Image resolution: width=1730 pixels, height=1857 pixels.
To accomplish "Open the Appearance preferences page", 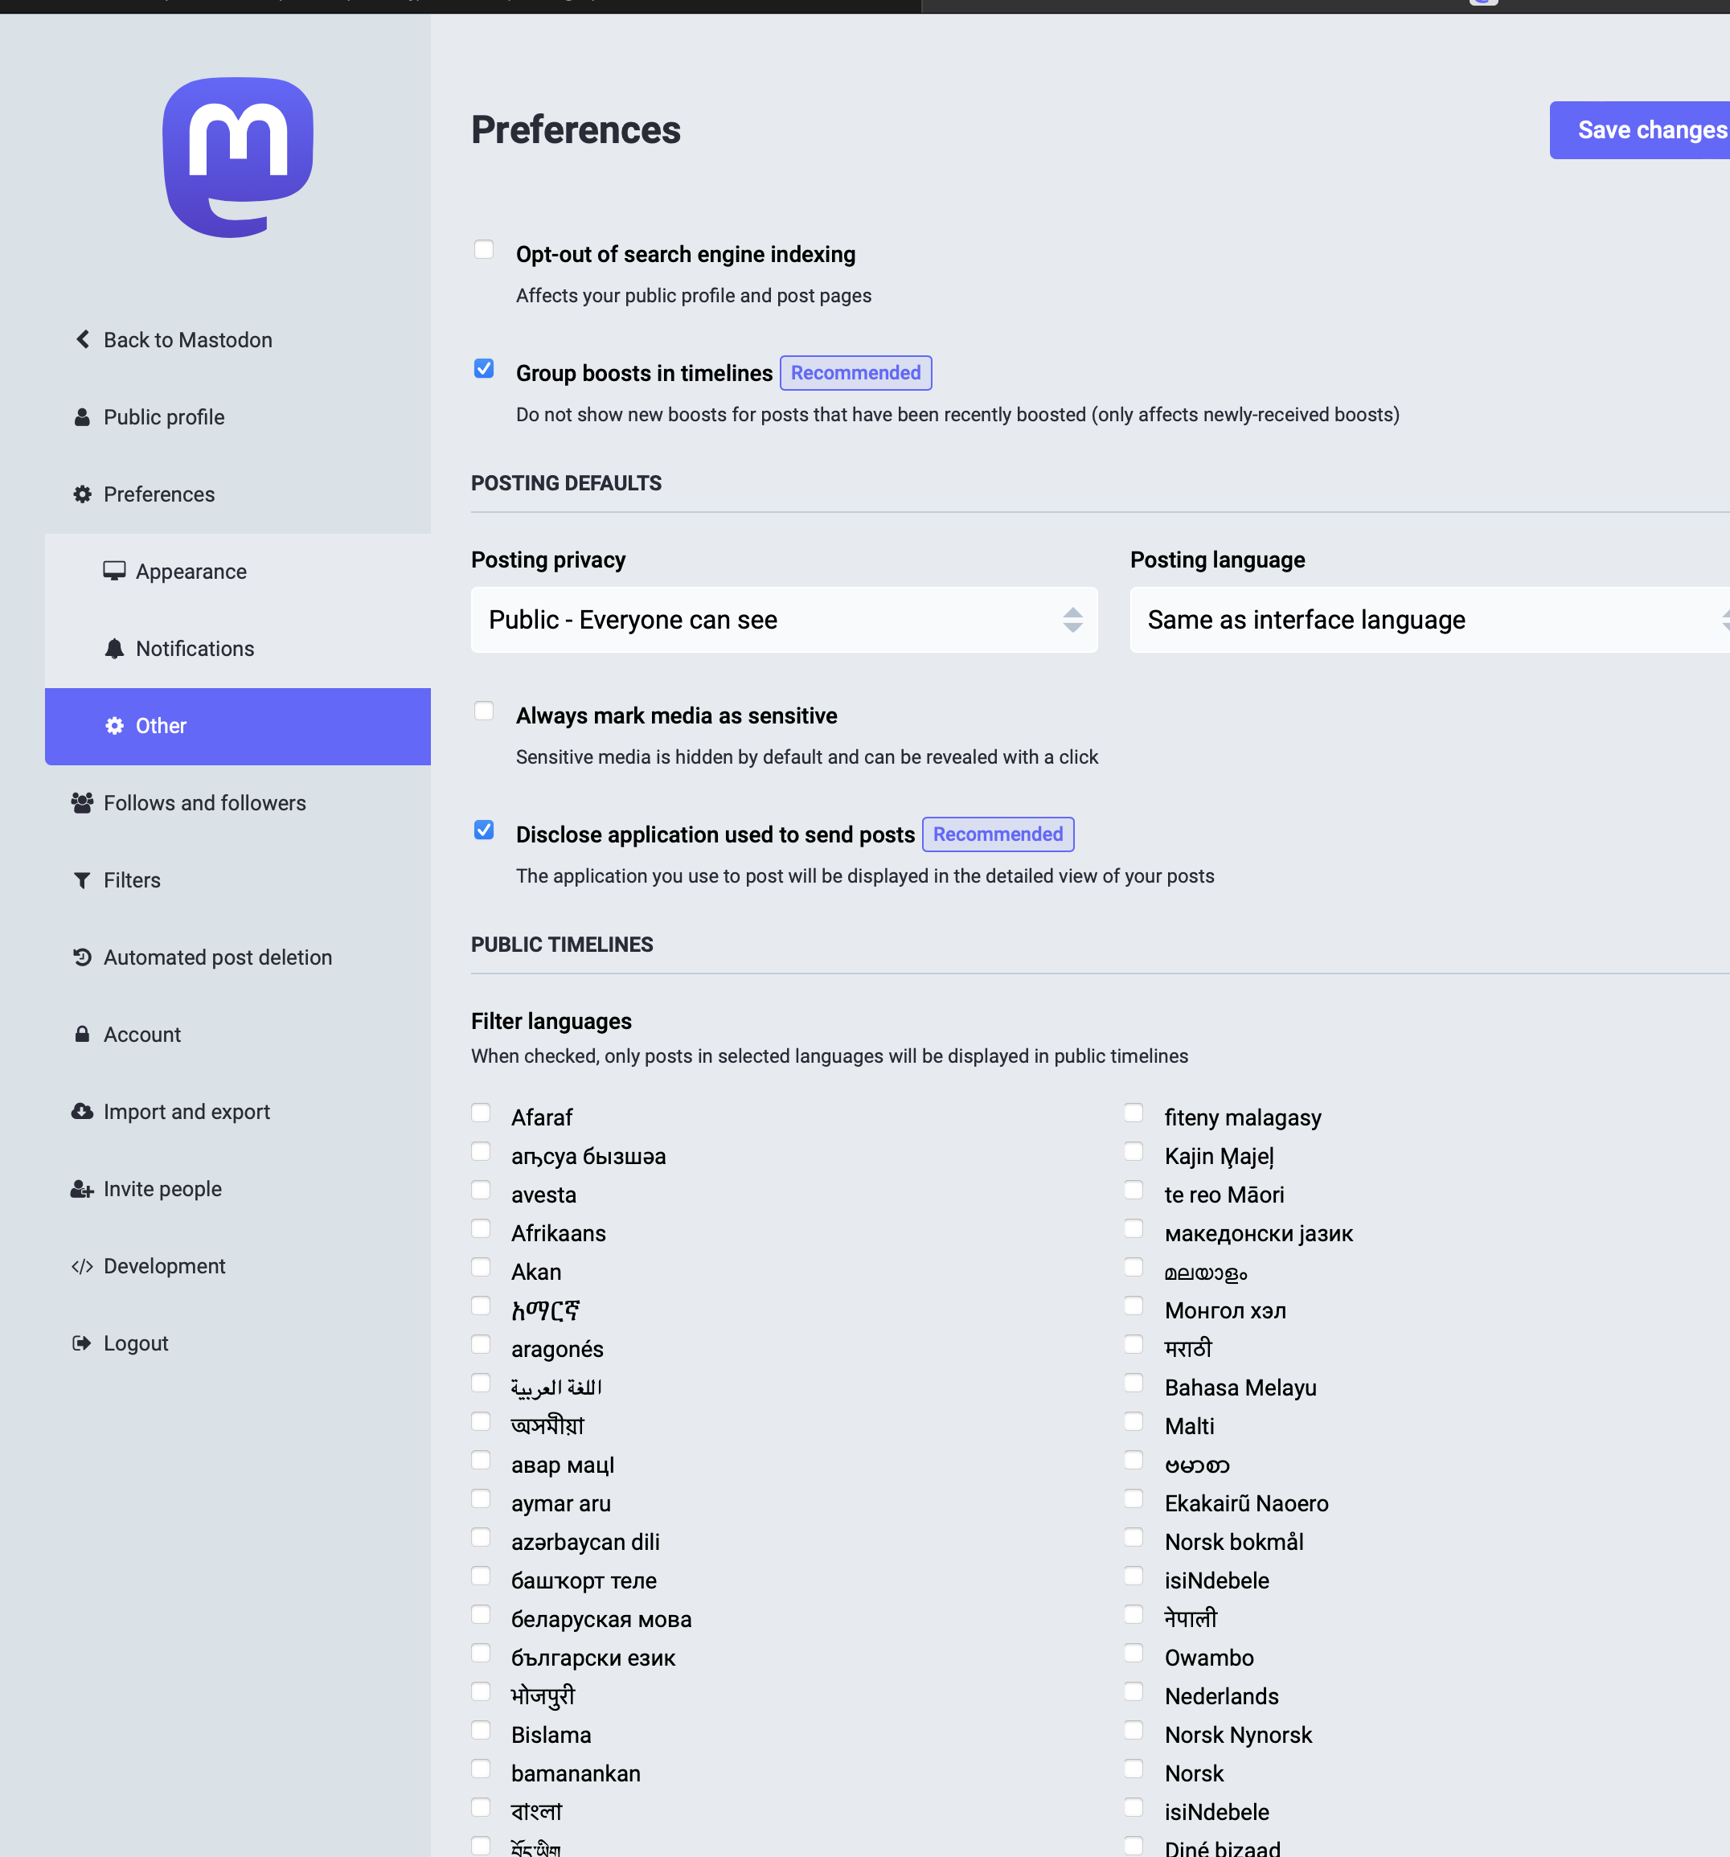I will (x=191, y=571).
